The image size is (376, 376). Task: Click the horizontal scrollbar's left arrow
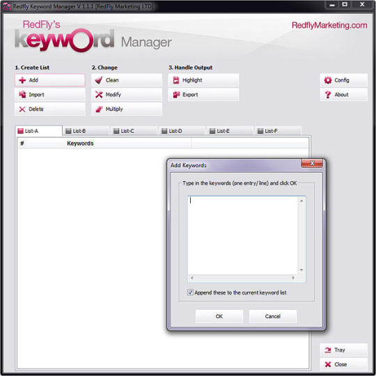(x=191, y=278)
